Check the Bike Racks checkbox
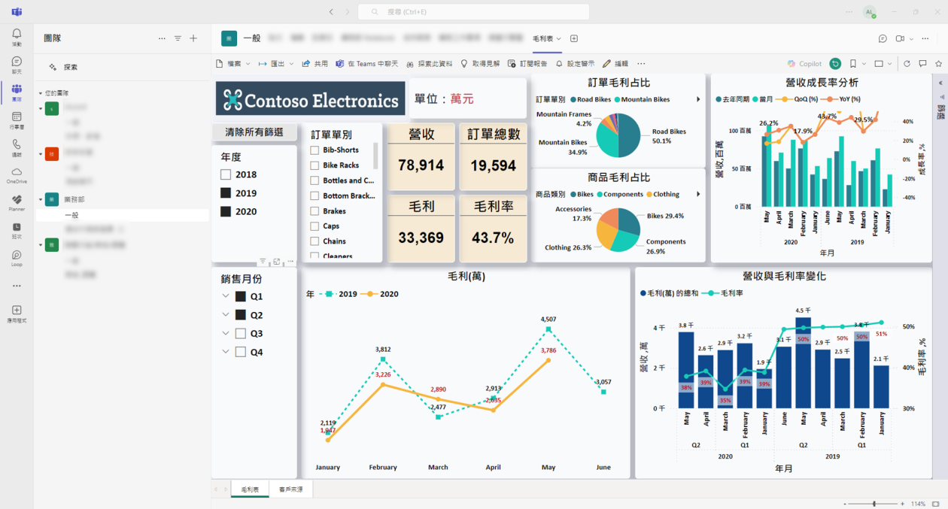The width and height of the screenshot is (948, 509). point(315,165)
